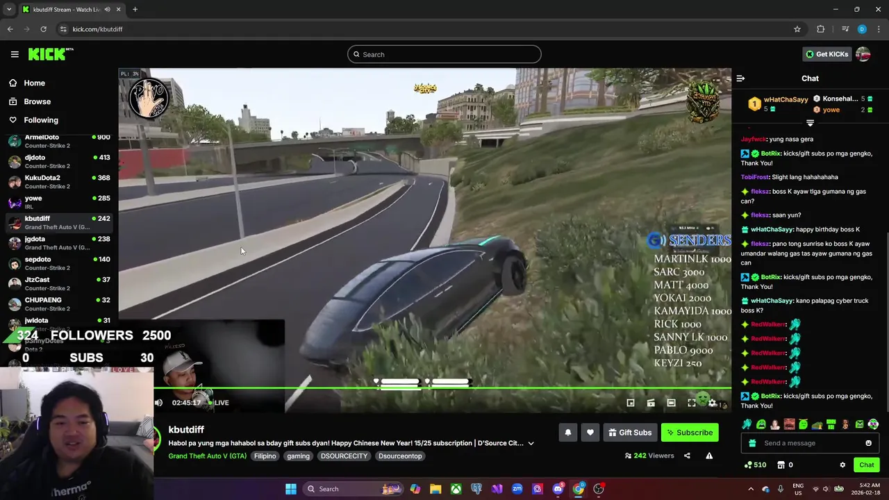Open the Kick hamburger menu
889x500 pixels.
click(15, 54)
